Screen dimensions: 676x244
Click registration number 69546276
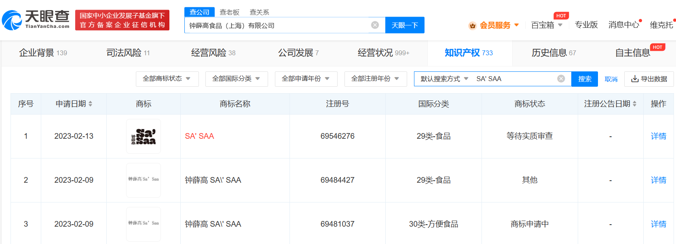pyautogui.click(x=338, y=136)
